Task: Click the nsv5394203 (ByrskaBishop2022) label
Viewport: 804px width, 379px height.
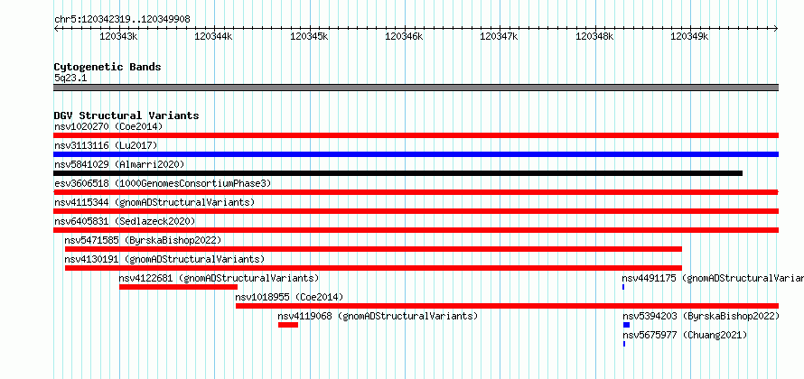Action: click(701, 316)
